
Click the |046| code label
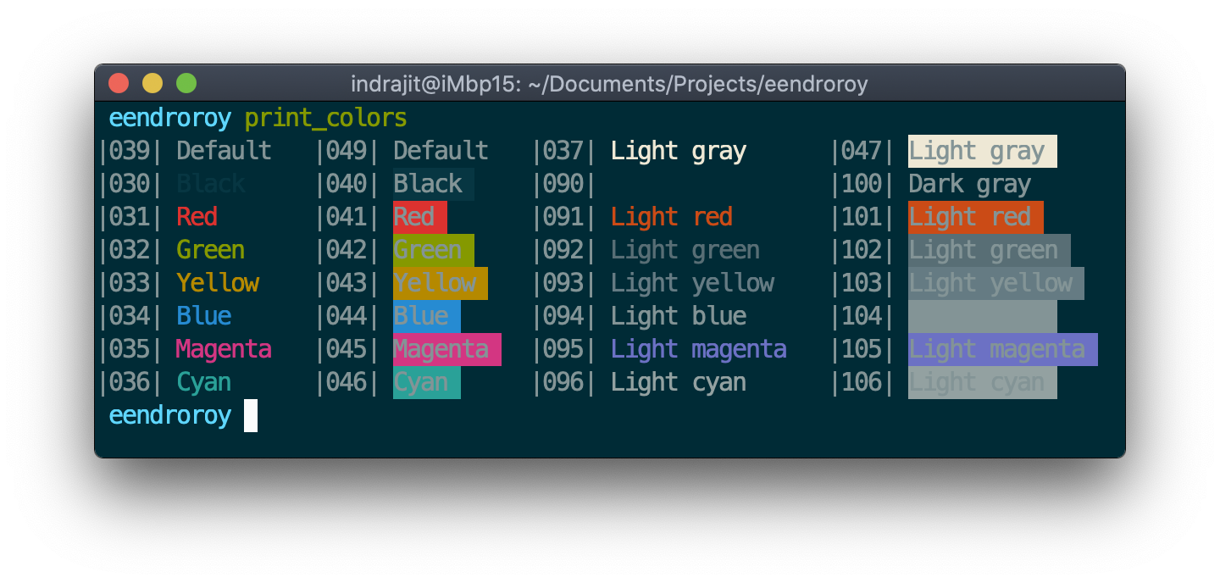(x=346, y=382)
